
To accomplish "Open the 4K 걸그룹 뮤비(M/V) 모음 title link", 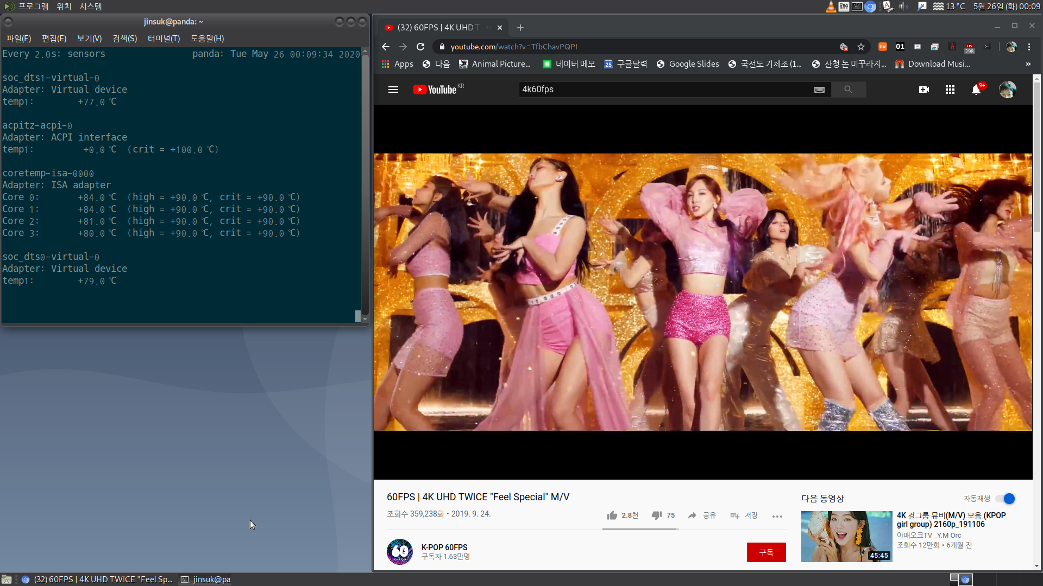I will click(951, 520).
